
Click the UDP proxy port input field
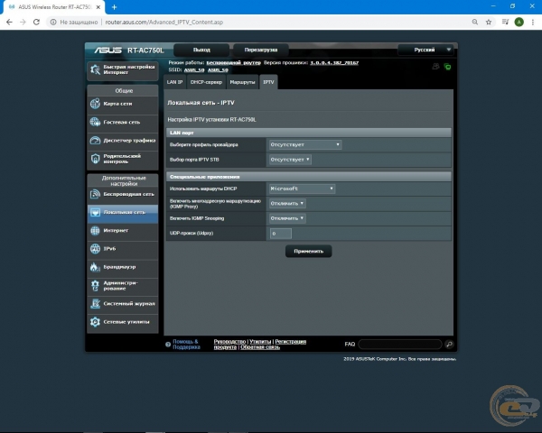coord(279,234)
